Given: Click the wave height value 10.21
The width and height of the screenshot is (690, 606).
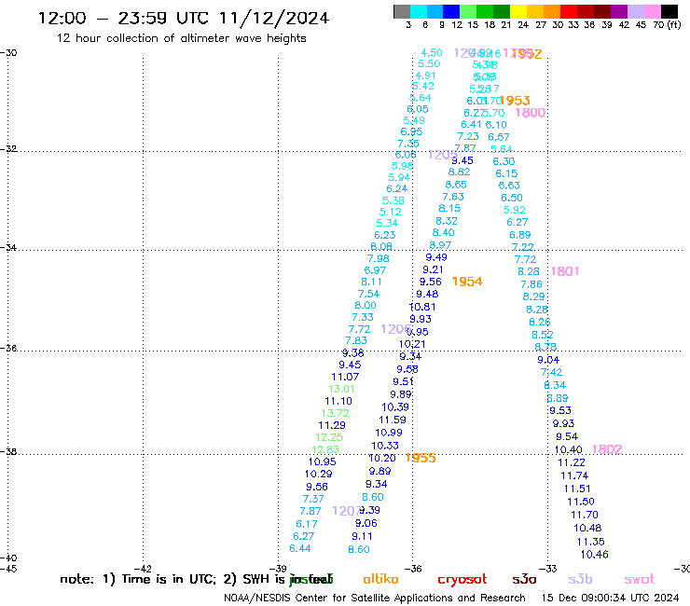Looking at the screenshot, I should (x=412, y=344).
